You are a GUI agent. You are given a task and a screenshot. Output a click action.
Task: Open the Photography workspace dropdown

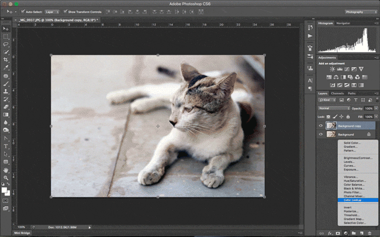click(361, 12)
